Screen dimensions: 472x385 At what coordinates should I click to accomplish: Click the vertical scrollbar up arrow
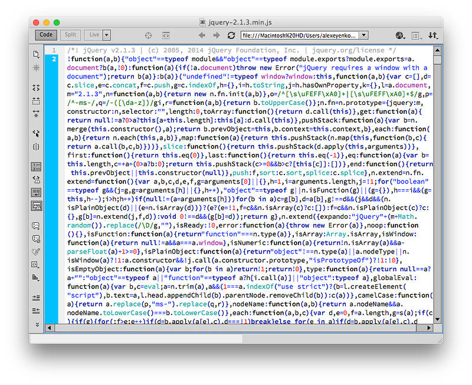[x=437, y=50]
